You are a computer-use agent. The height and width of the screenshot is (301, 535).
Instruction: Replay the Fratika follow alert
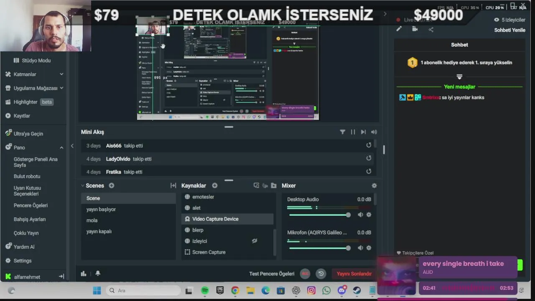click(x=369, y=171)
